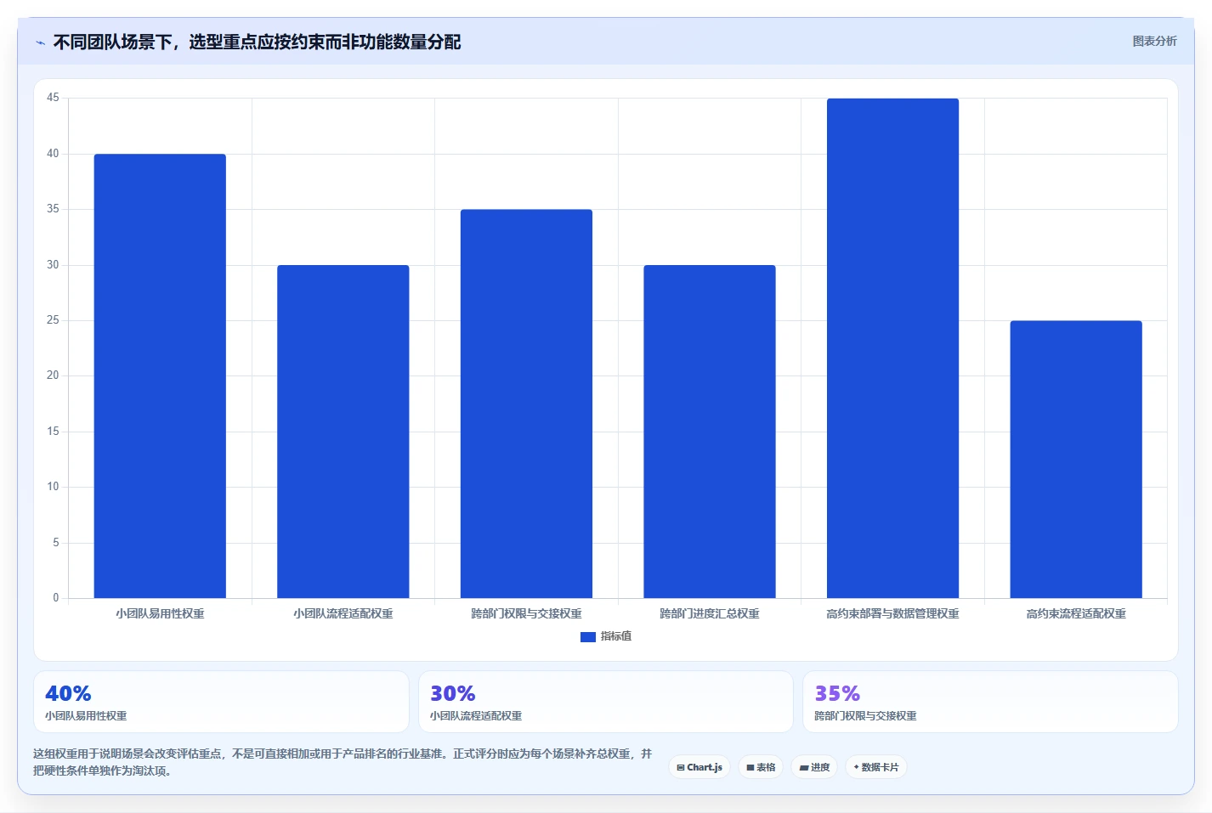Click the 高约束流程适配权重 bar

[x=1076, y=459]
